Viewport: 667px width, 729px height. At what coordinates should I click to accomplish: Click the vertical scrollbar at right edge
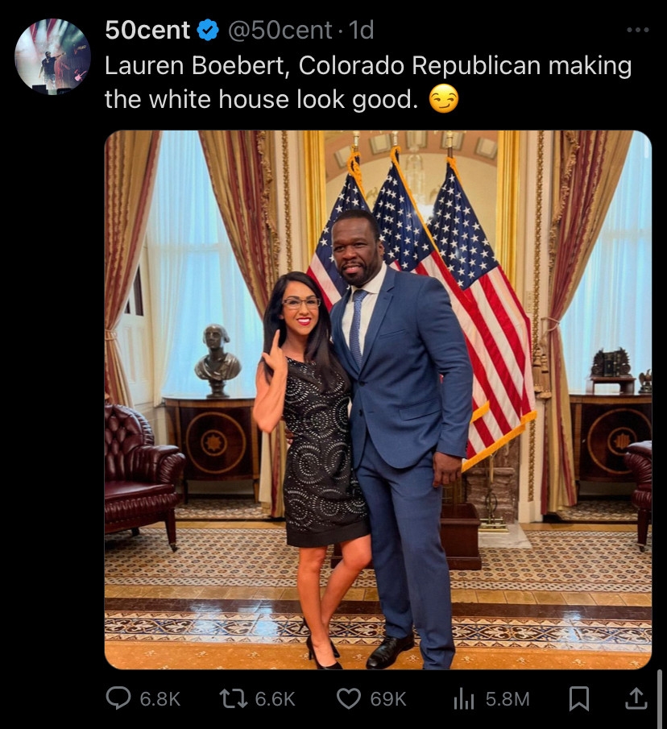[661, 698]
